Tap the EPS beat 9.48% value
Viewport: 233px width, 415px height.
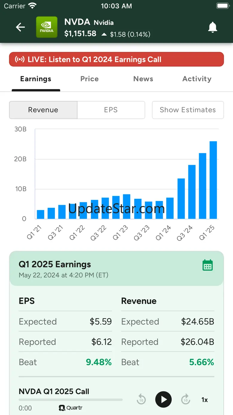99,362
